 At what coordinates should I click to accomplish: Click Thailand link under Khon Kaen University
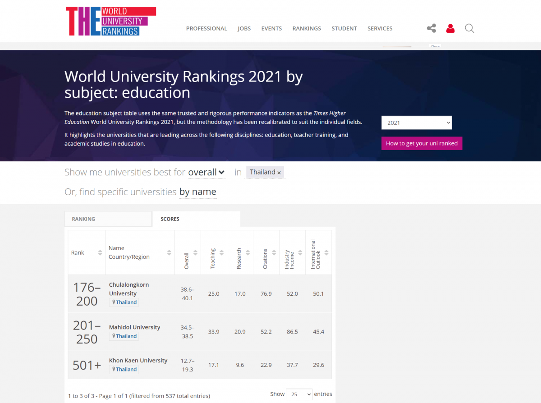[126, 369]
